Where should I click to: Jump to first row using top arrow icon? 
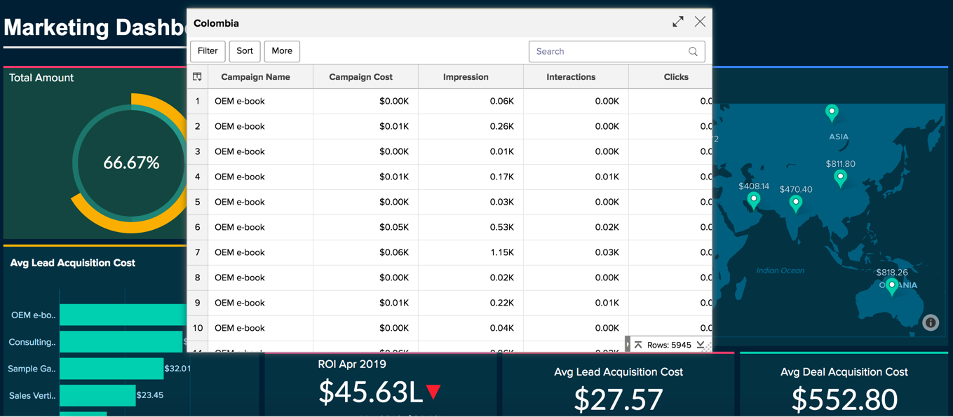[638, 345]
